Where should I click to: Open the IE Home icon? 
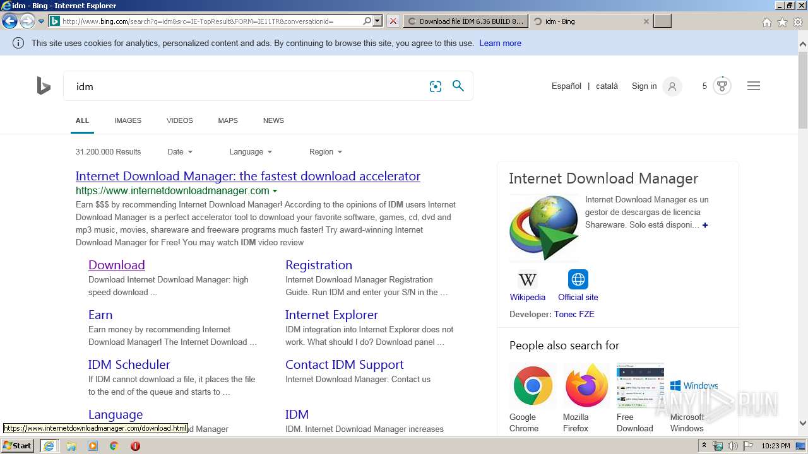[x=766, y=22]
